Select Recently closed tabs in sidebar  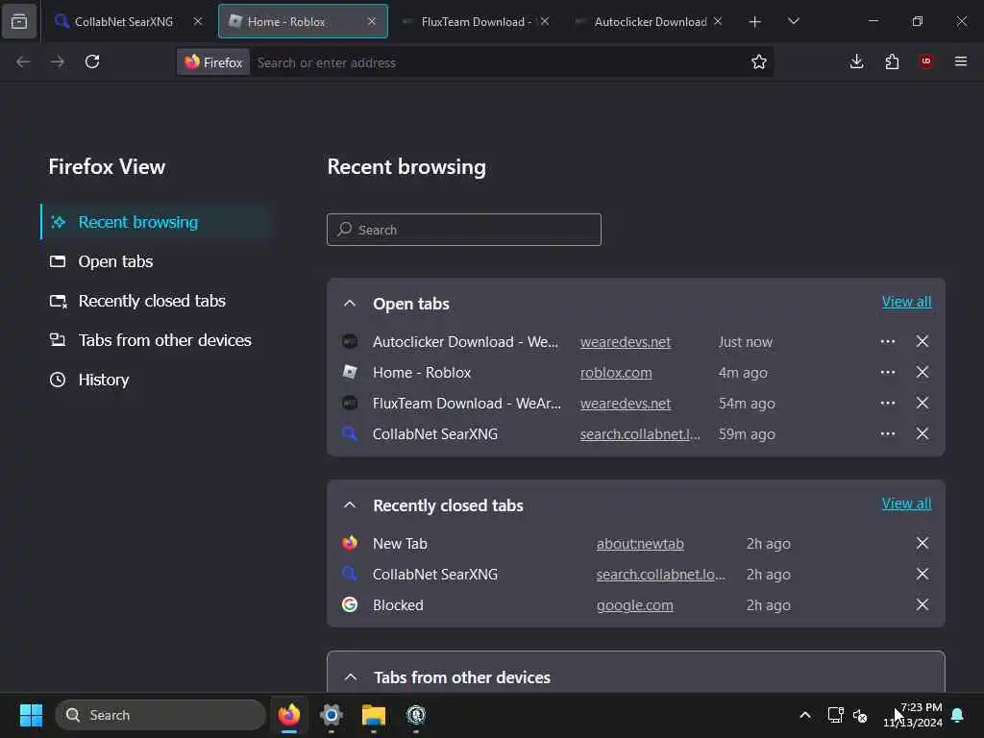tap(156, 301)
